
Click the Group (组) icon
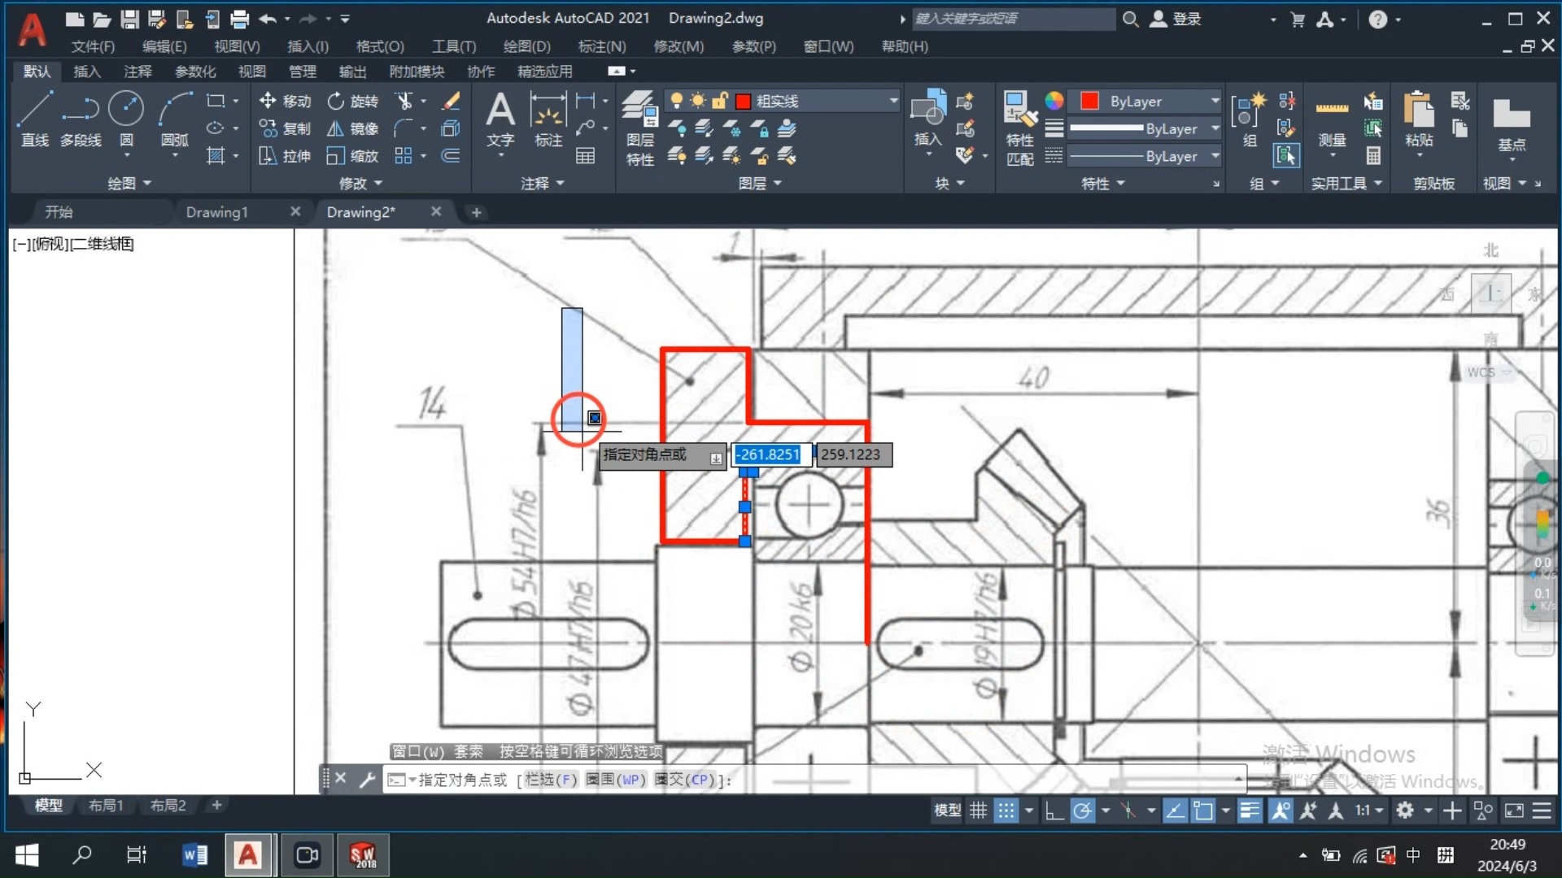pos(1249,119)
